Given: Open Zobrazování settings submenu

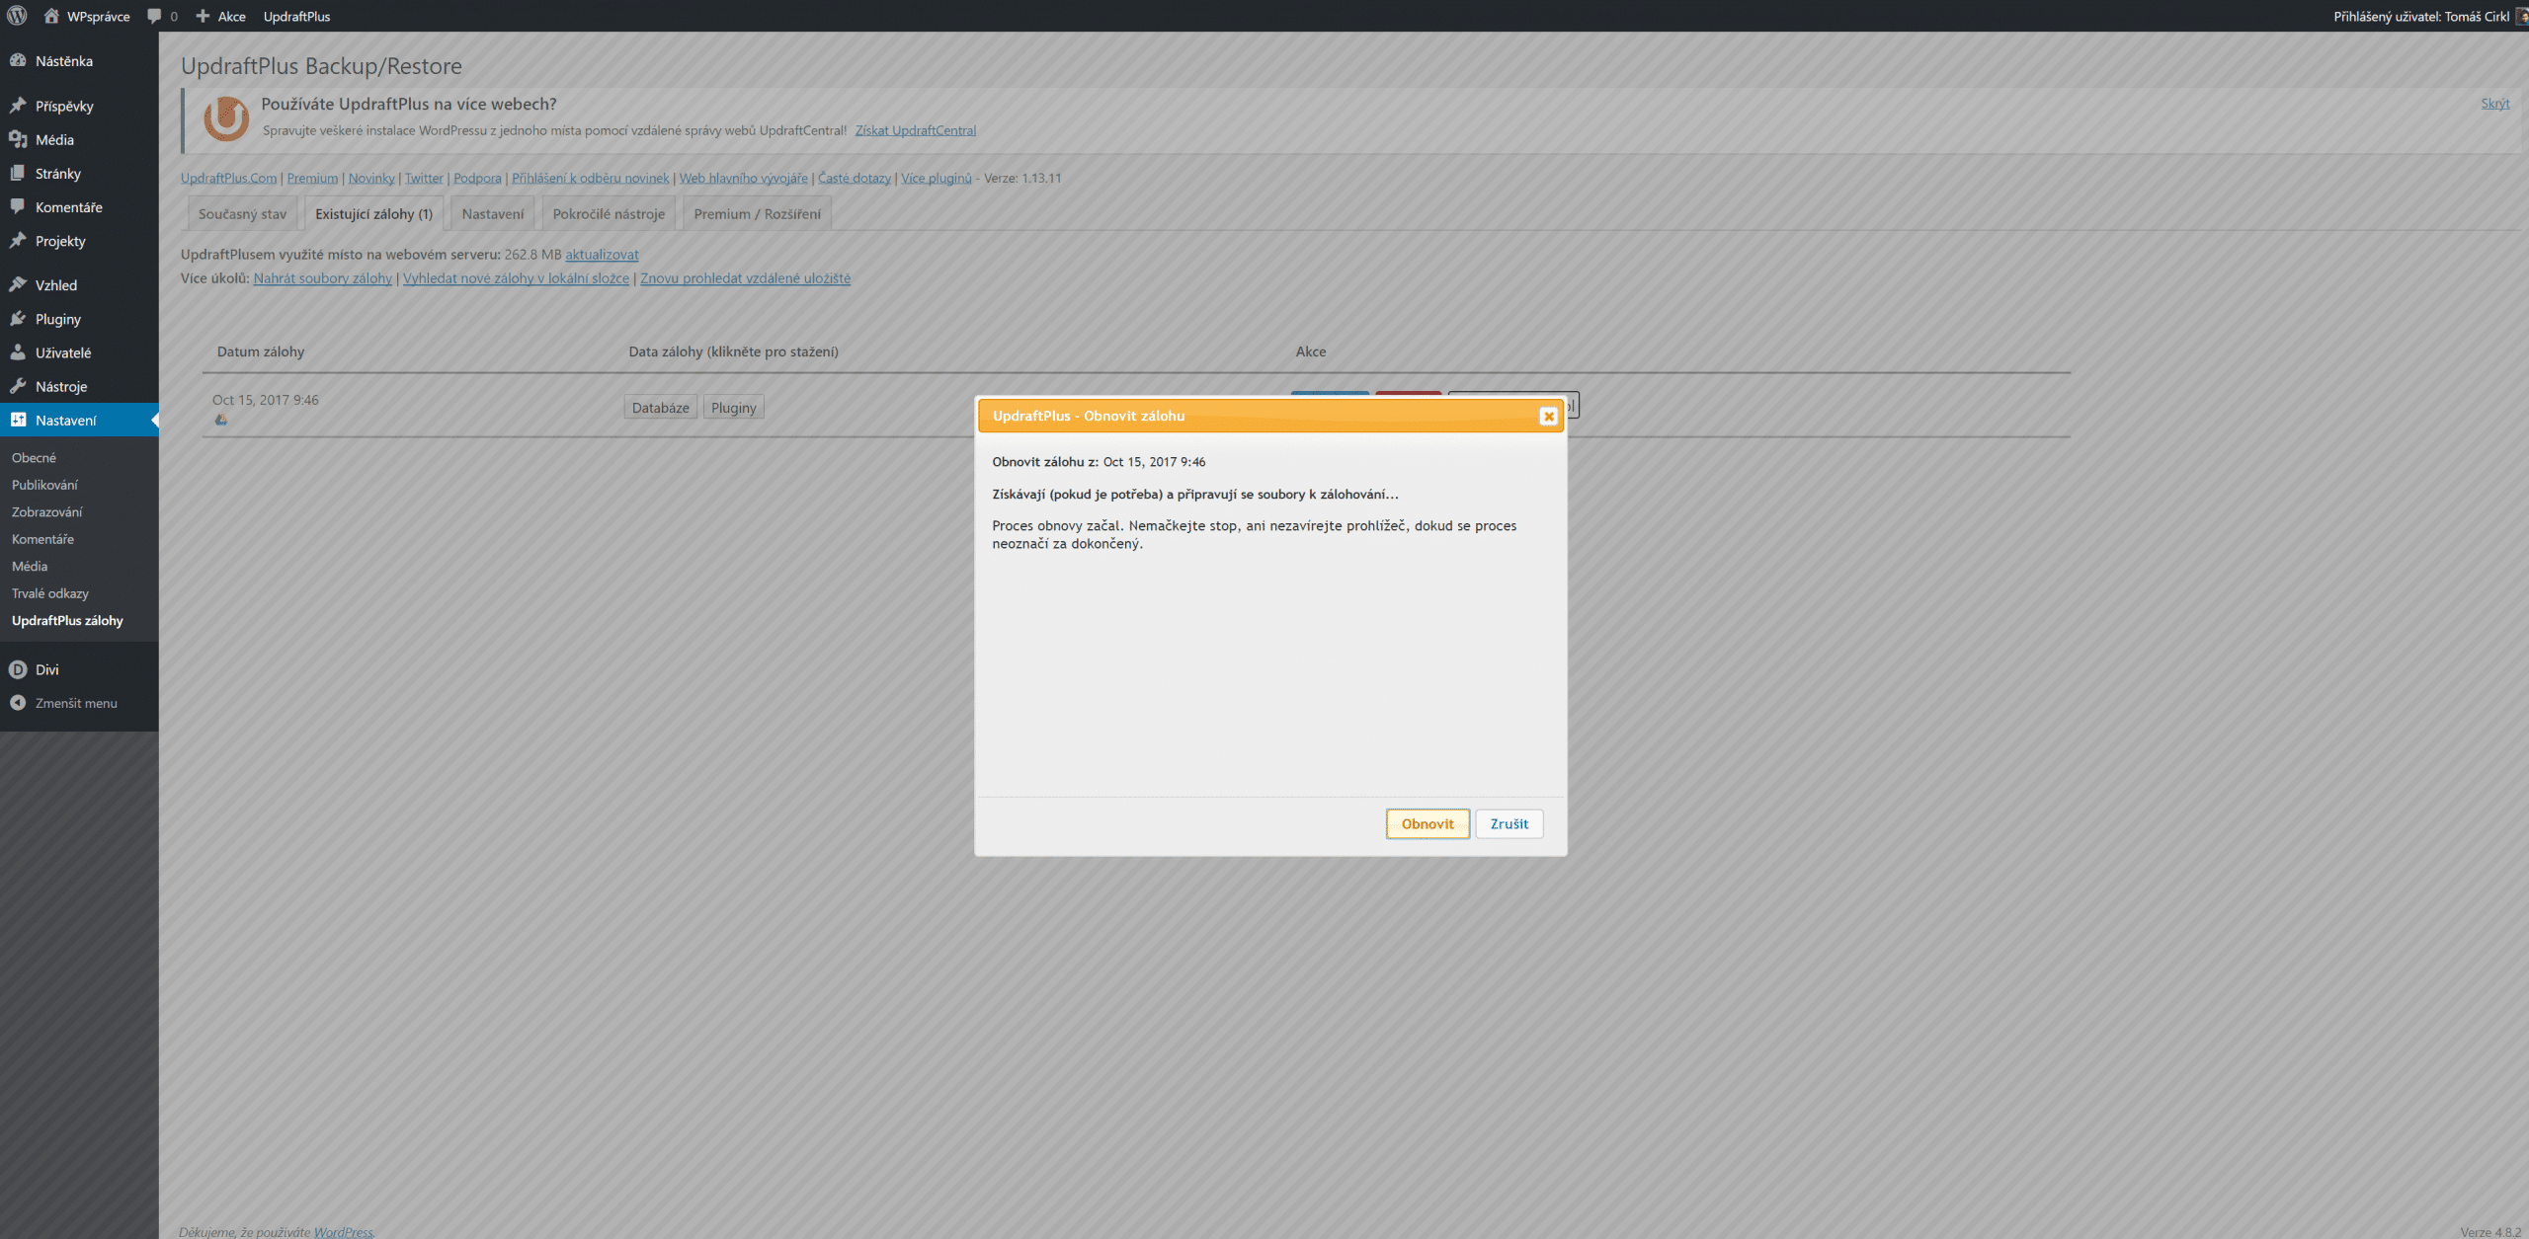Looking at the screenshot, I should [x=47, y=511].
